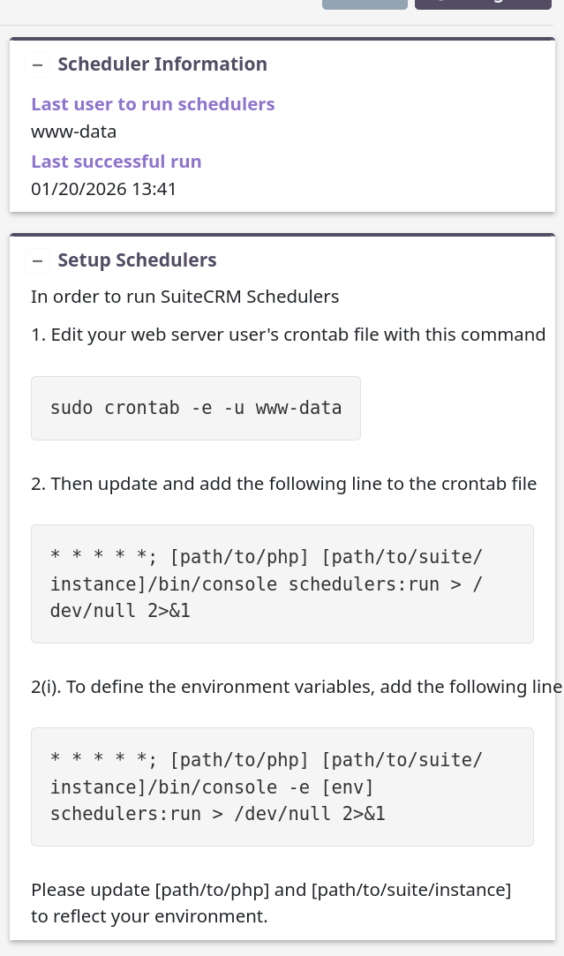Click step 1 'Edit your web server user's crontab' text

tap(288, 335)
